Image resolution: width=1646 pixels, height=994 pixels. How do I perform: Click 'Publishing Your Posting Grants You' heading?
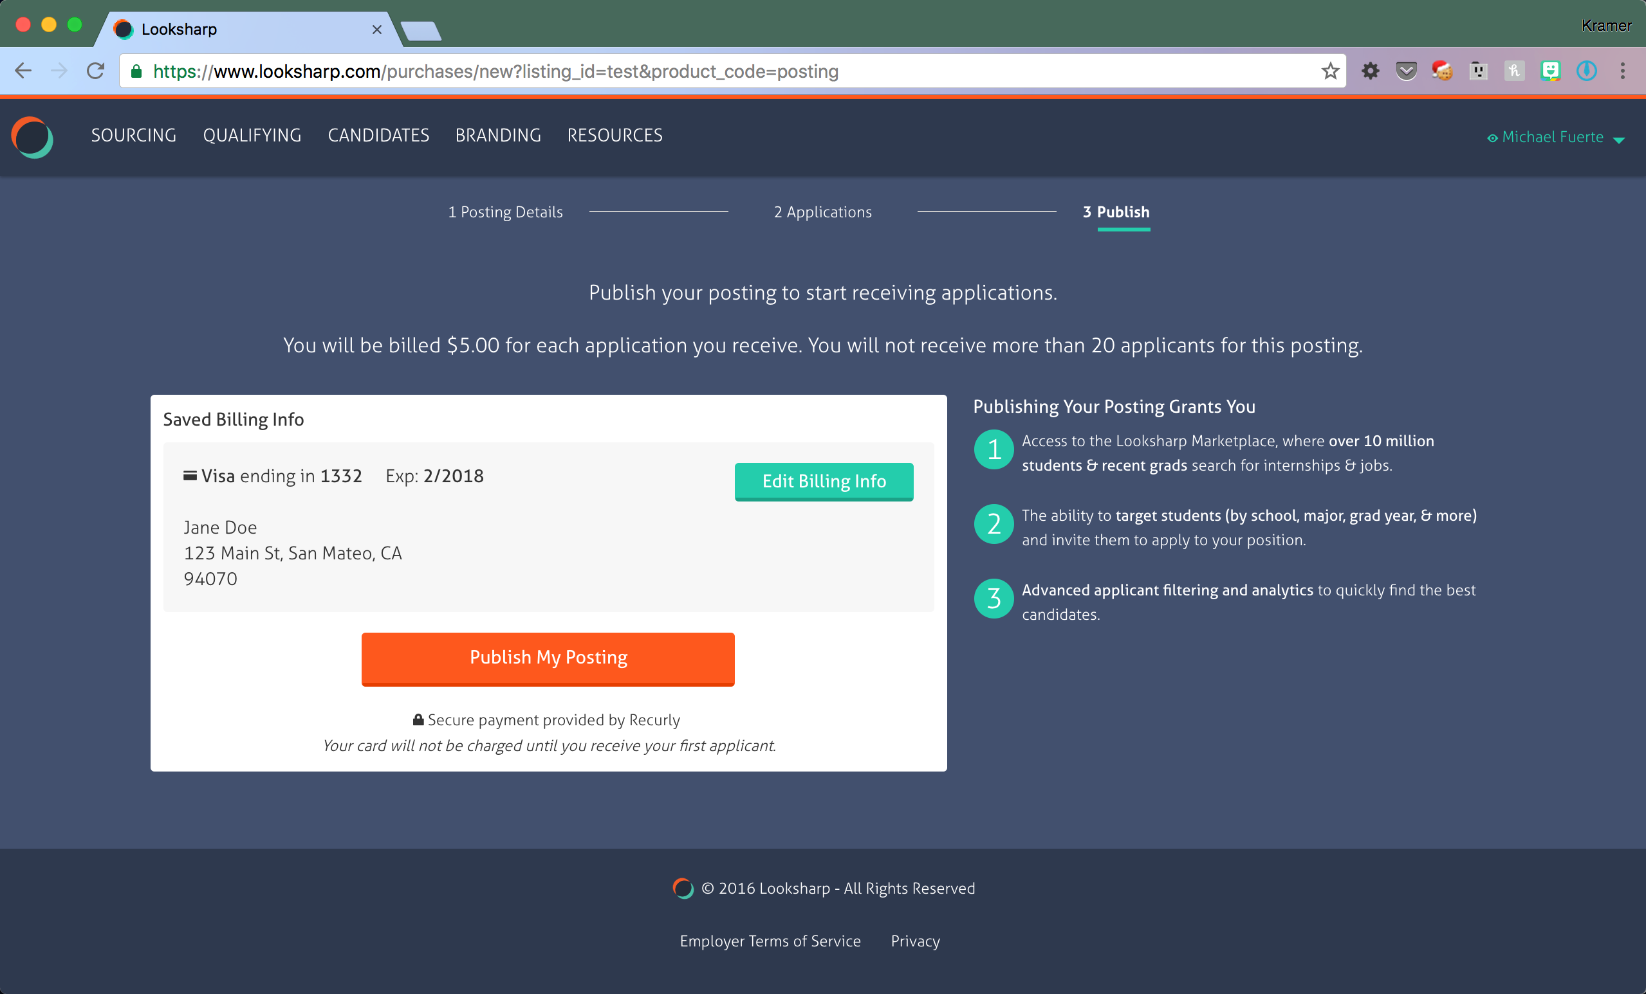(1114, 406)
